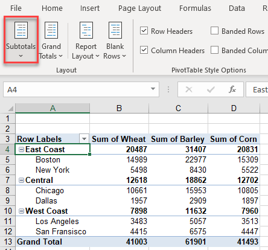Viewport: 268px width, 250px height.
Task: Switch to the Insert tab
Action: coord(90,8)
